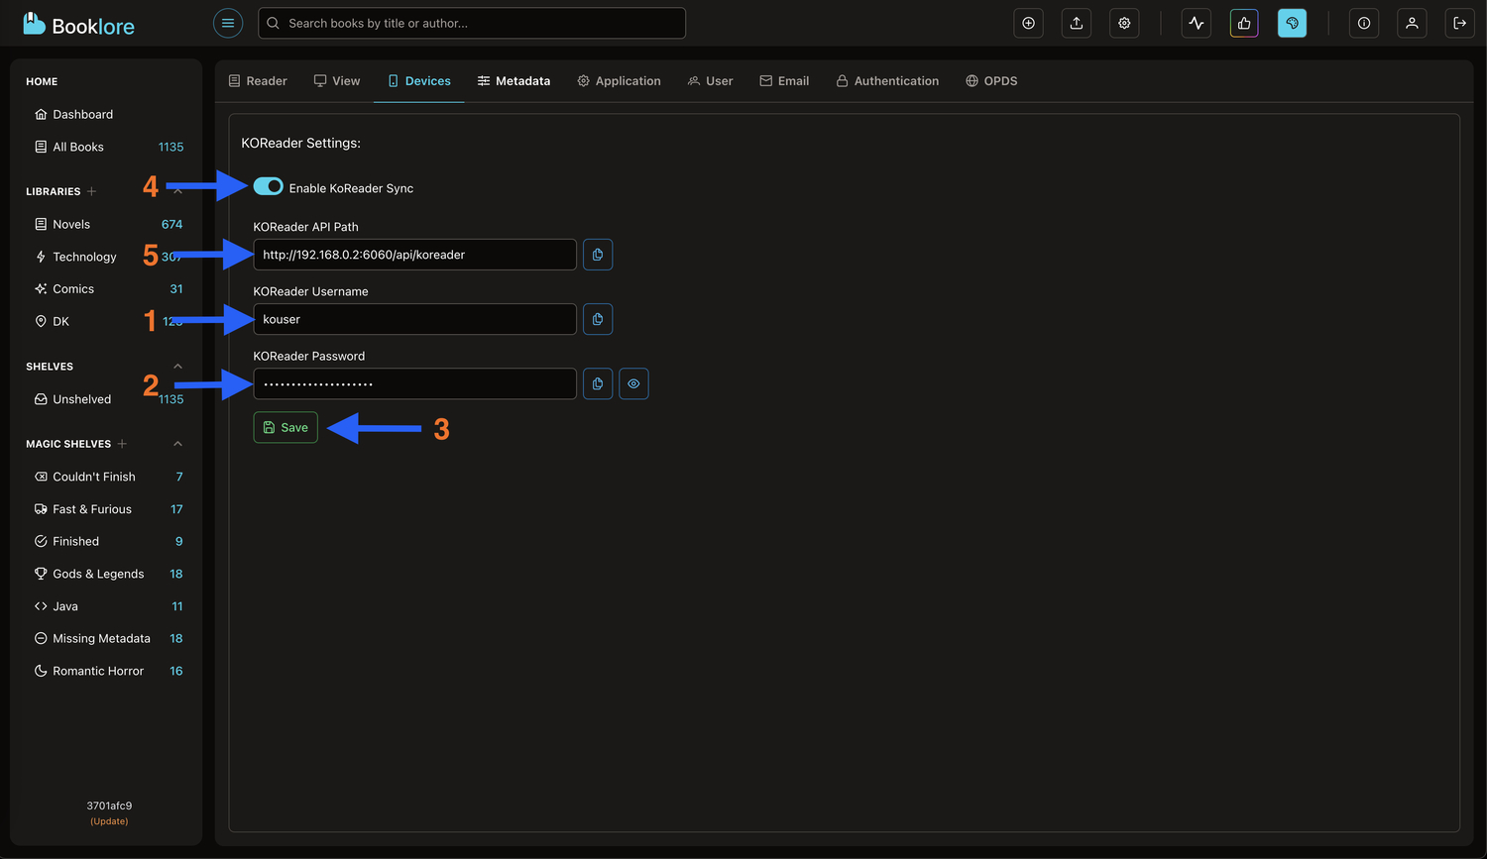Select the Devices tab
The width and height of the screenshot is (1487, 859).
click(419, 81)
